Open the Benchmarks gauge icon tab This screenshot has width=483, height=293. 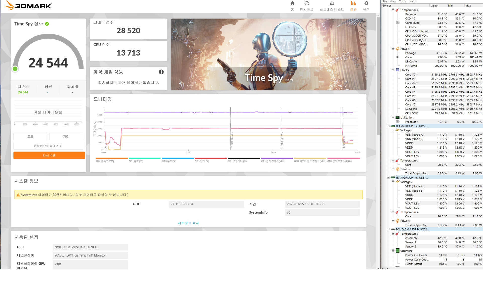[307, 3]
